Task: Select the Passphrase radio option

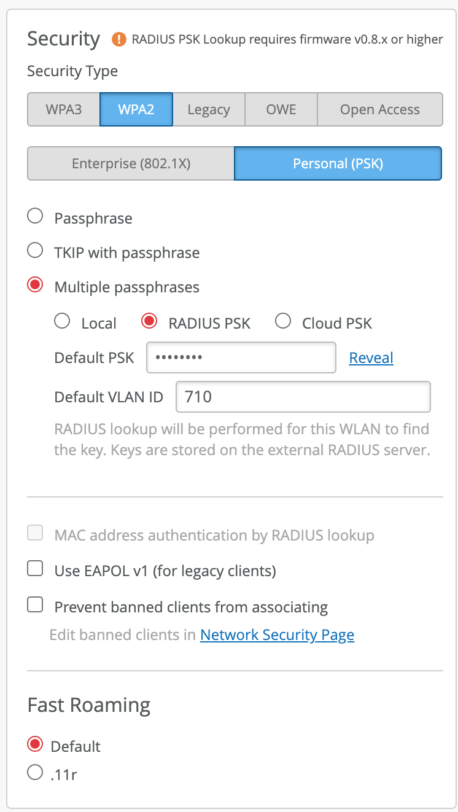Action: coord(36,216)
